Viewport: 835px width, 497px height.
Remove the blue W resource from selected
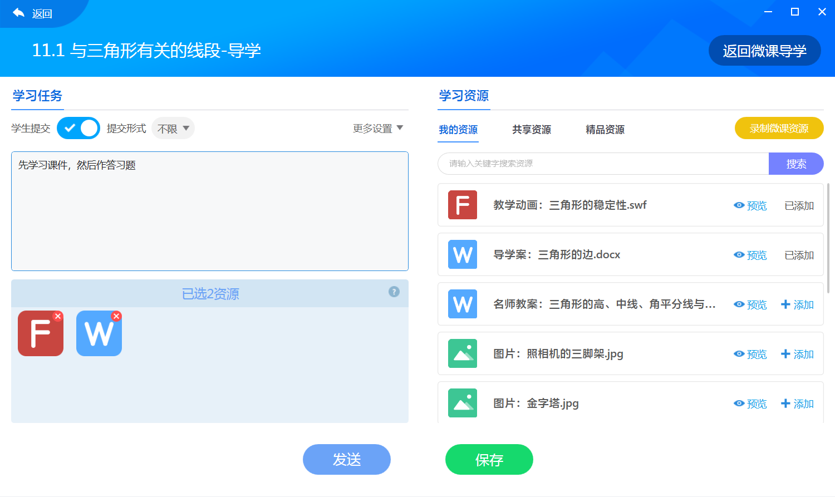coord(116,316)
